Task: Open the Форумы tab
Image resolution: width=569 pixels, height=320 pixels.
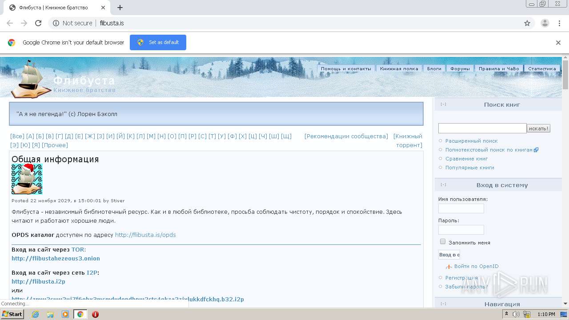Action: click(x=460, y=68)
